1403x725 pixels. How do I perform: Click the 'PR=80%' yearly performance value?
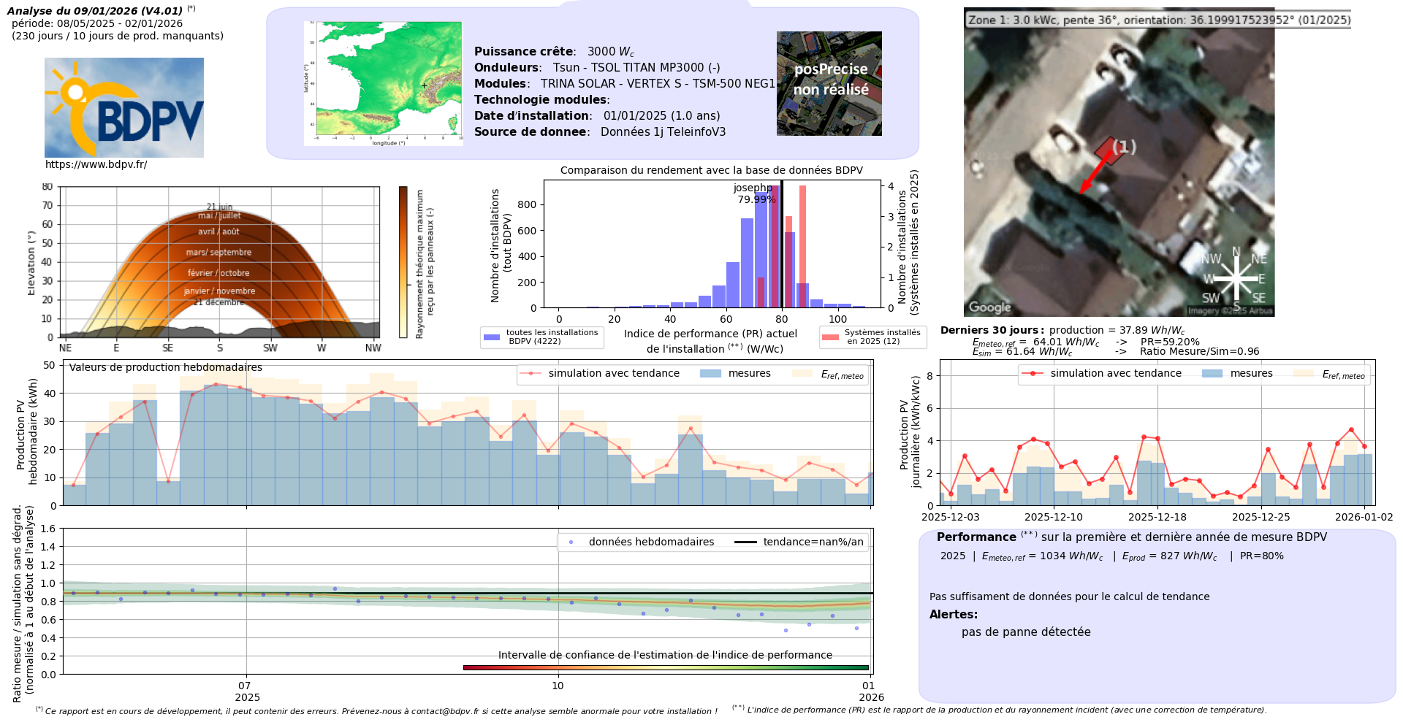[x=1262, y=556]
